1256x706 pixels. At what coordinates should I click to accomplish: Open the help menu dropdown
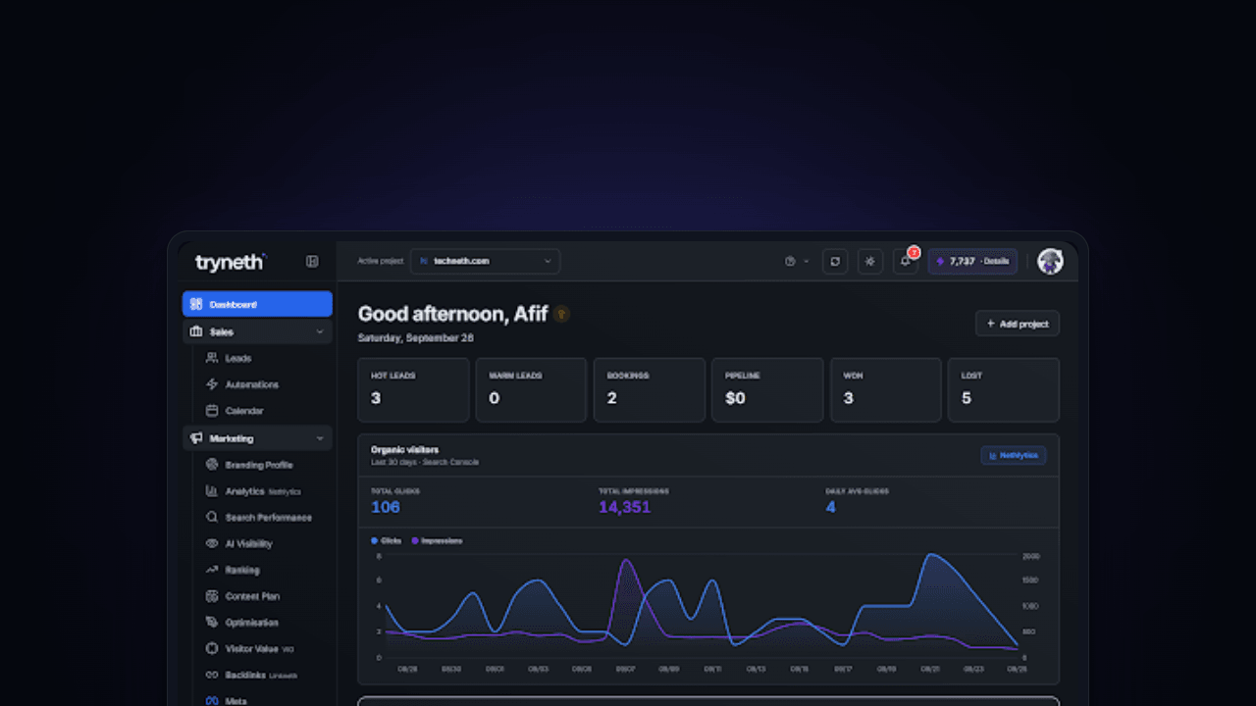[x=796, y=261]
